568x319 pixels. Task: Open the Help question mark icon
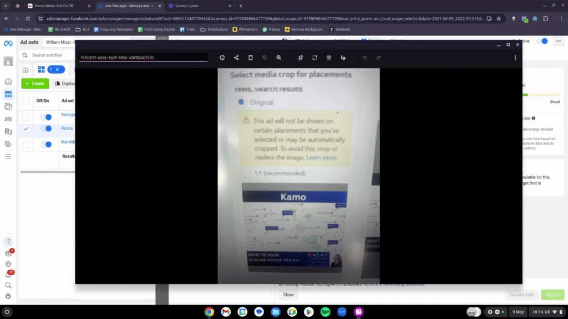[8, 241]
